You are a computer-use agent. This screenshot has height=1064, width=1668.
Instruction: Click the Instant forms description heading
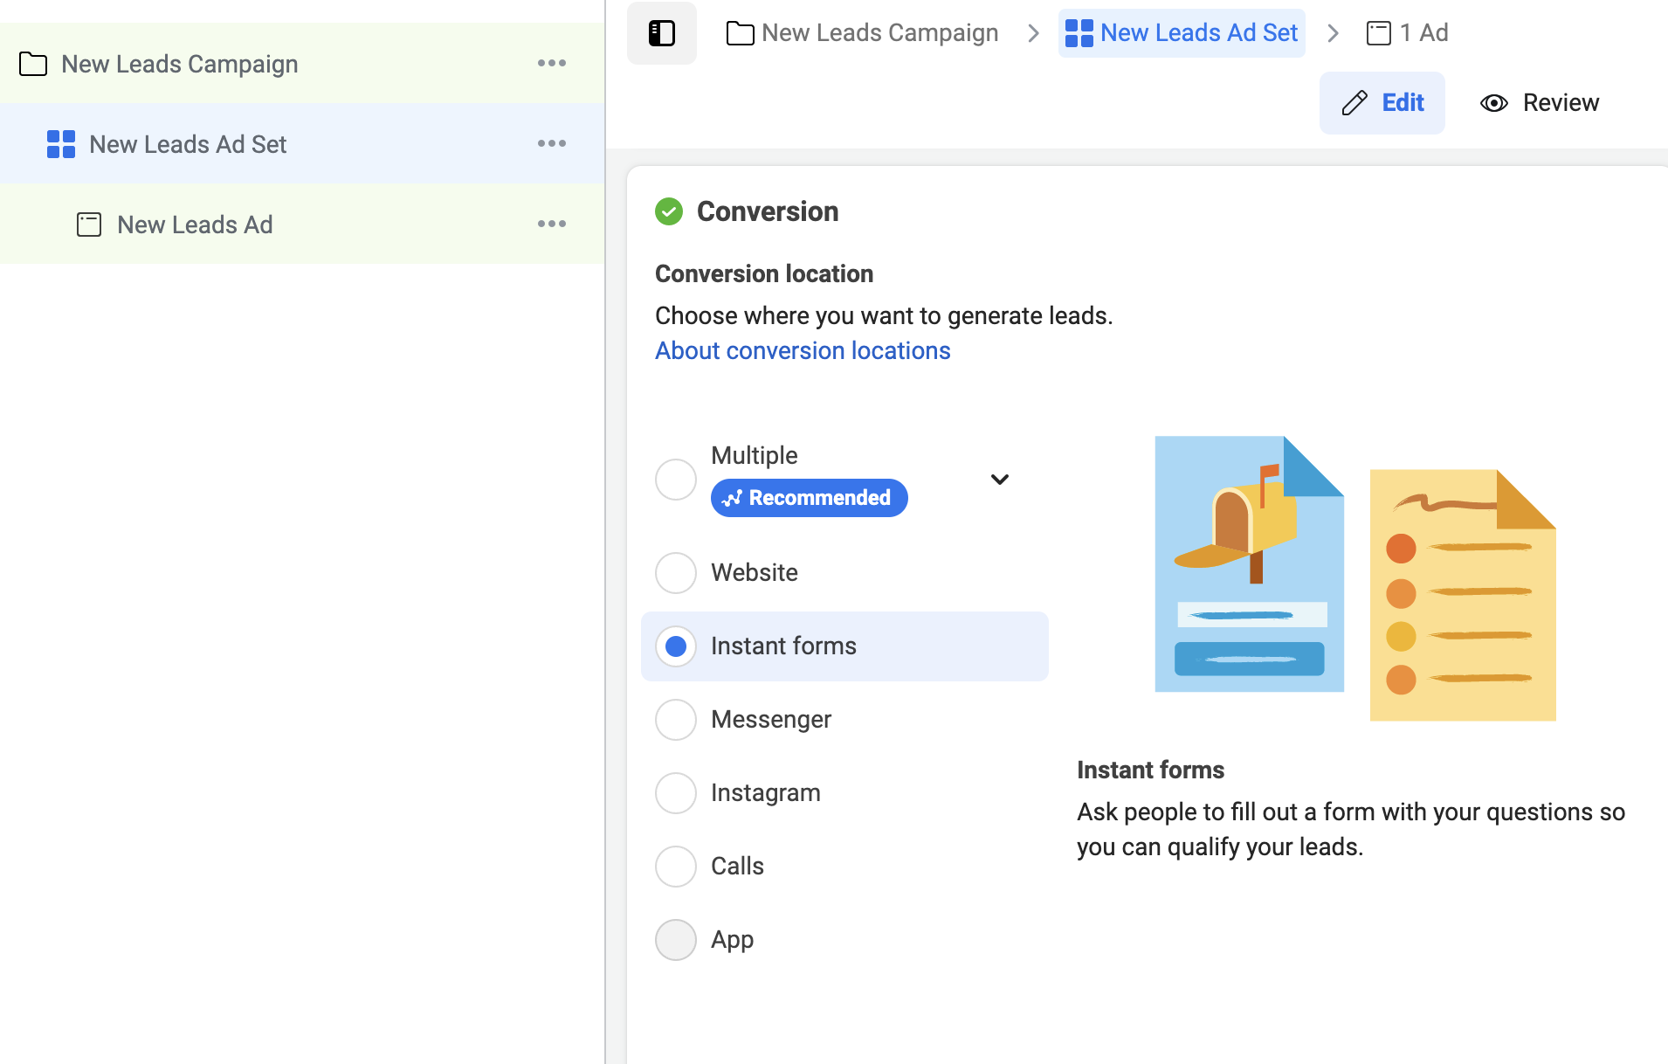(x=1150, y=770)
